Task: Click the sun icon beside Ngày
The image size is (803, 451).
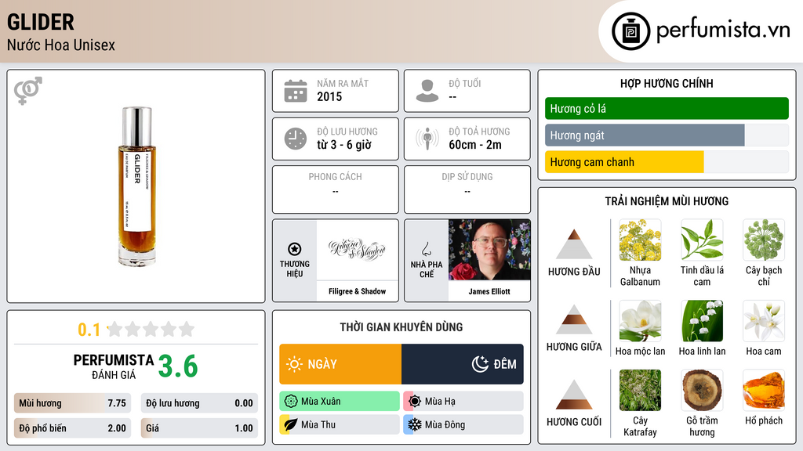Action: [x=294, y=364]
